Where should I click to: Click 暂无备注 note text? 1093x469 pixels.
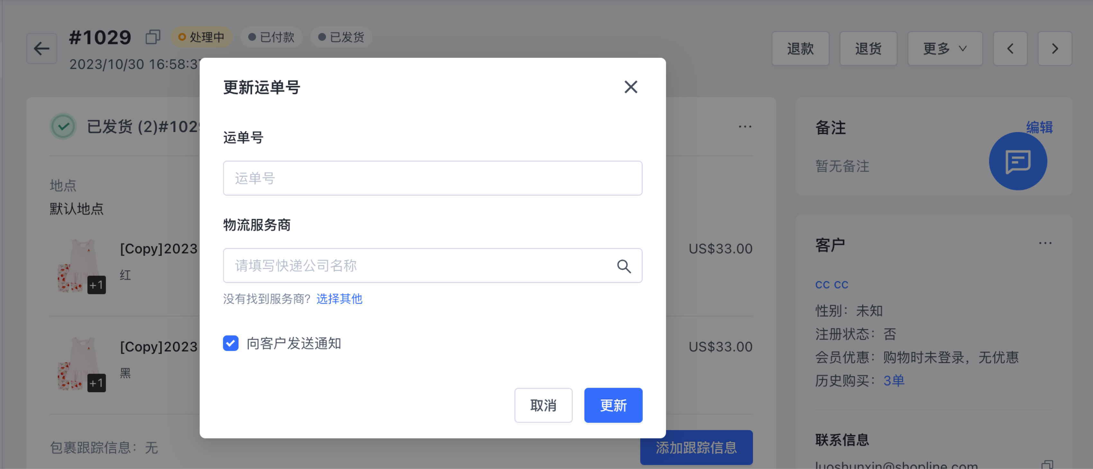pyautogui.click(x=842, y=166)
